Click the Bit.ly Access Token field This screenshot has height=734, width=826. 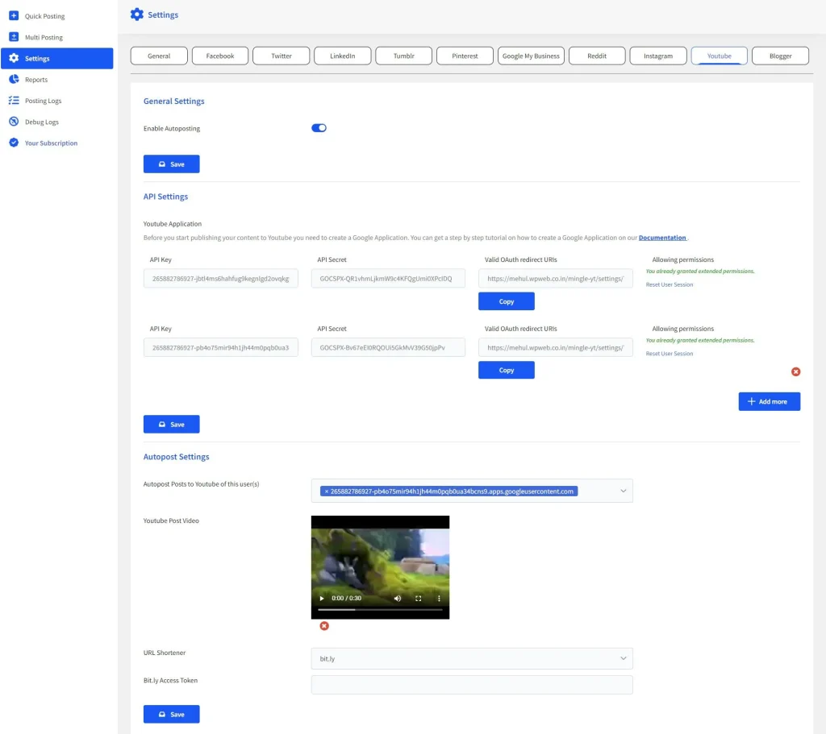coord(471,685)
